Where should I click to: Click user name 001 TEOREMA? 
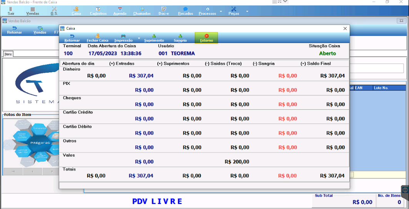177,54
